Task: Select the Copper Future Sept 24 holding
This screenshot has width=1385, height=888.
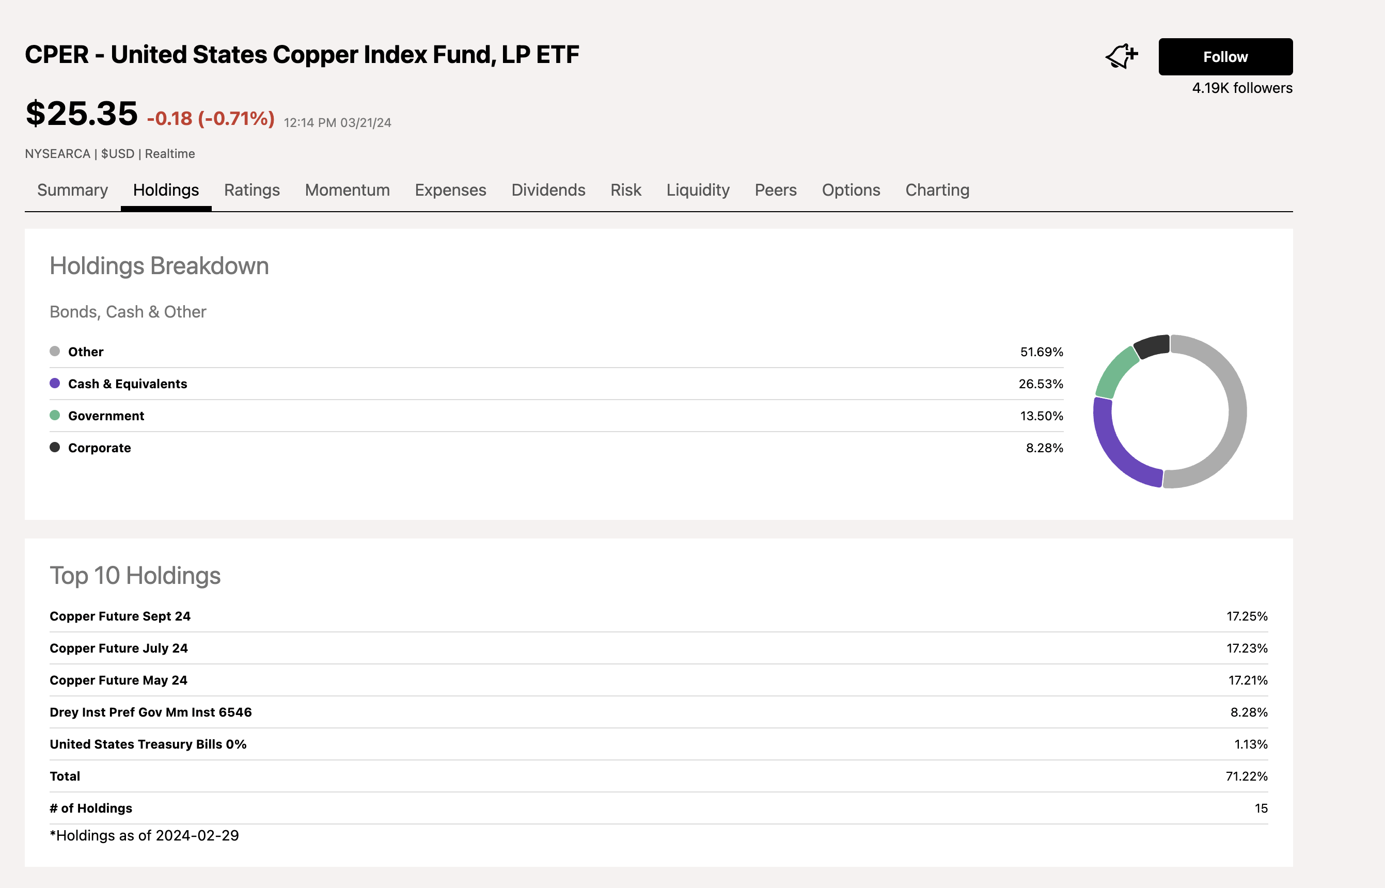Action: 121,616
